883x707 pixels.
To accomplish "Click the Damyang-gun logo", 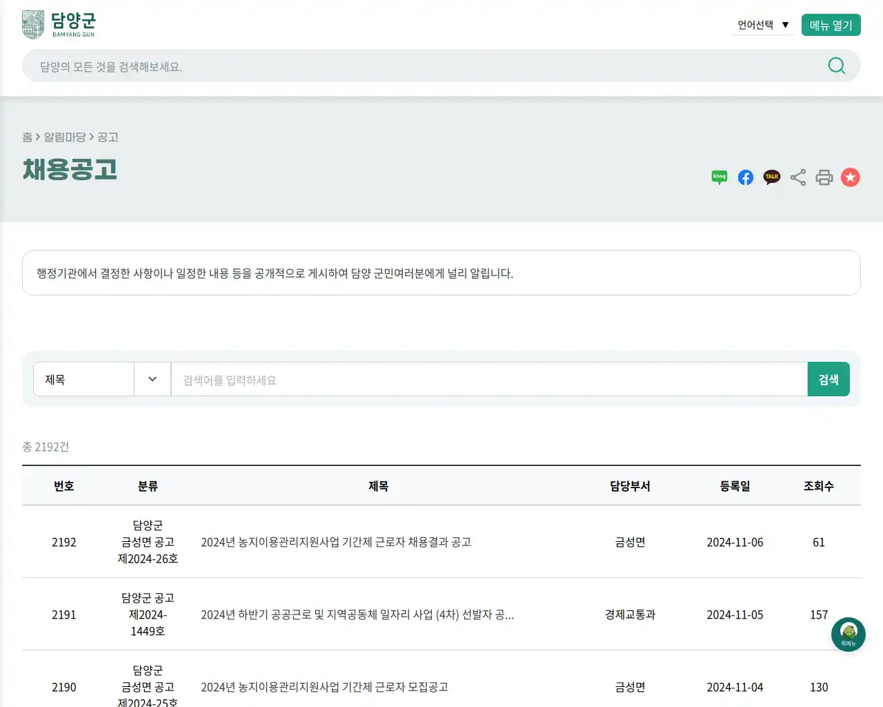I will click(x=59, y=23).
